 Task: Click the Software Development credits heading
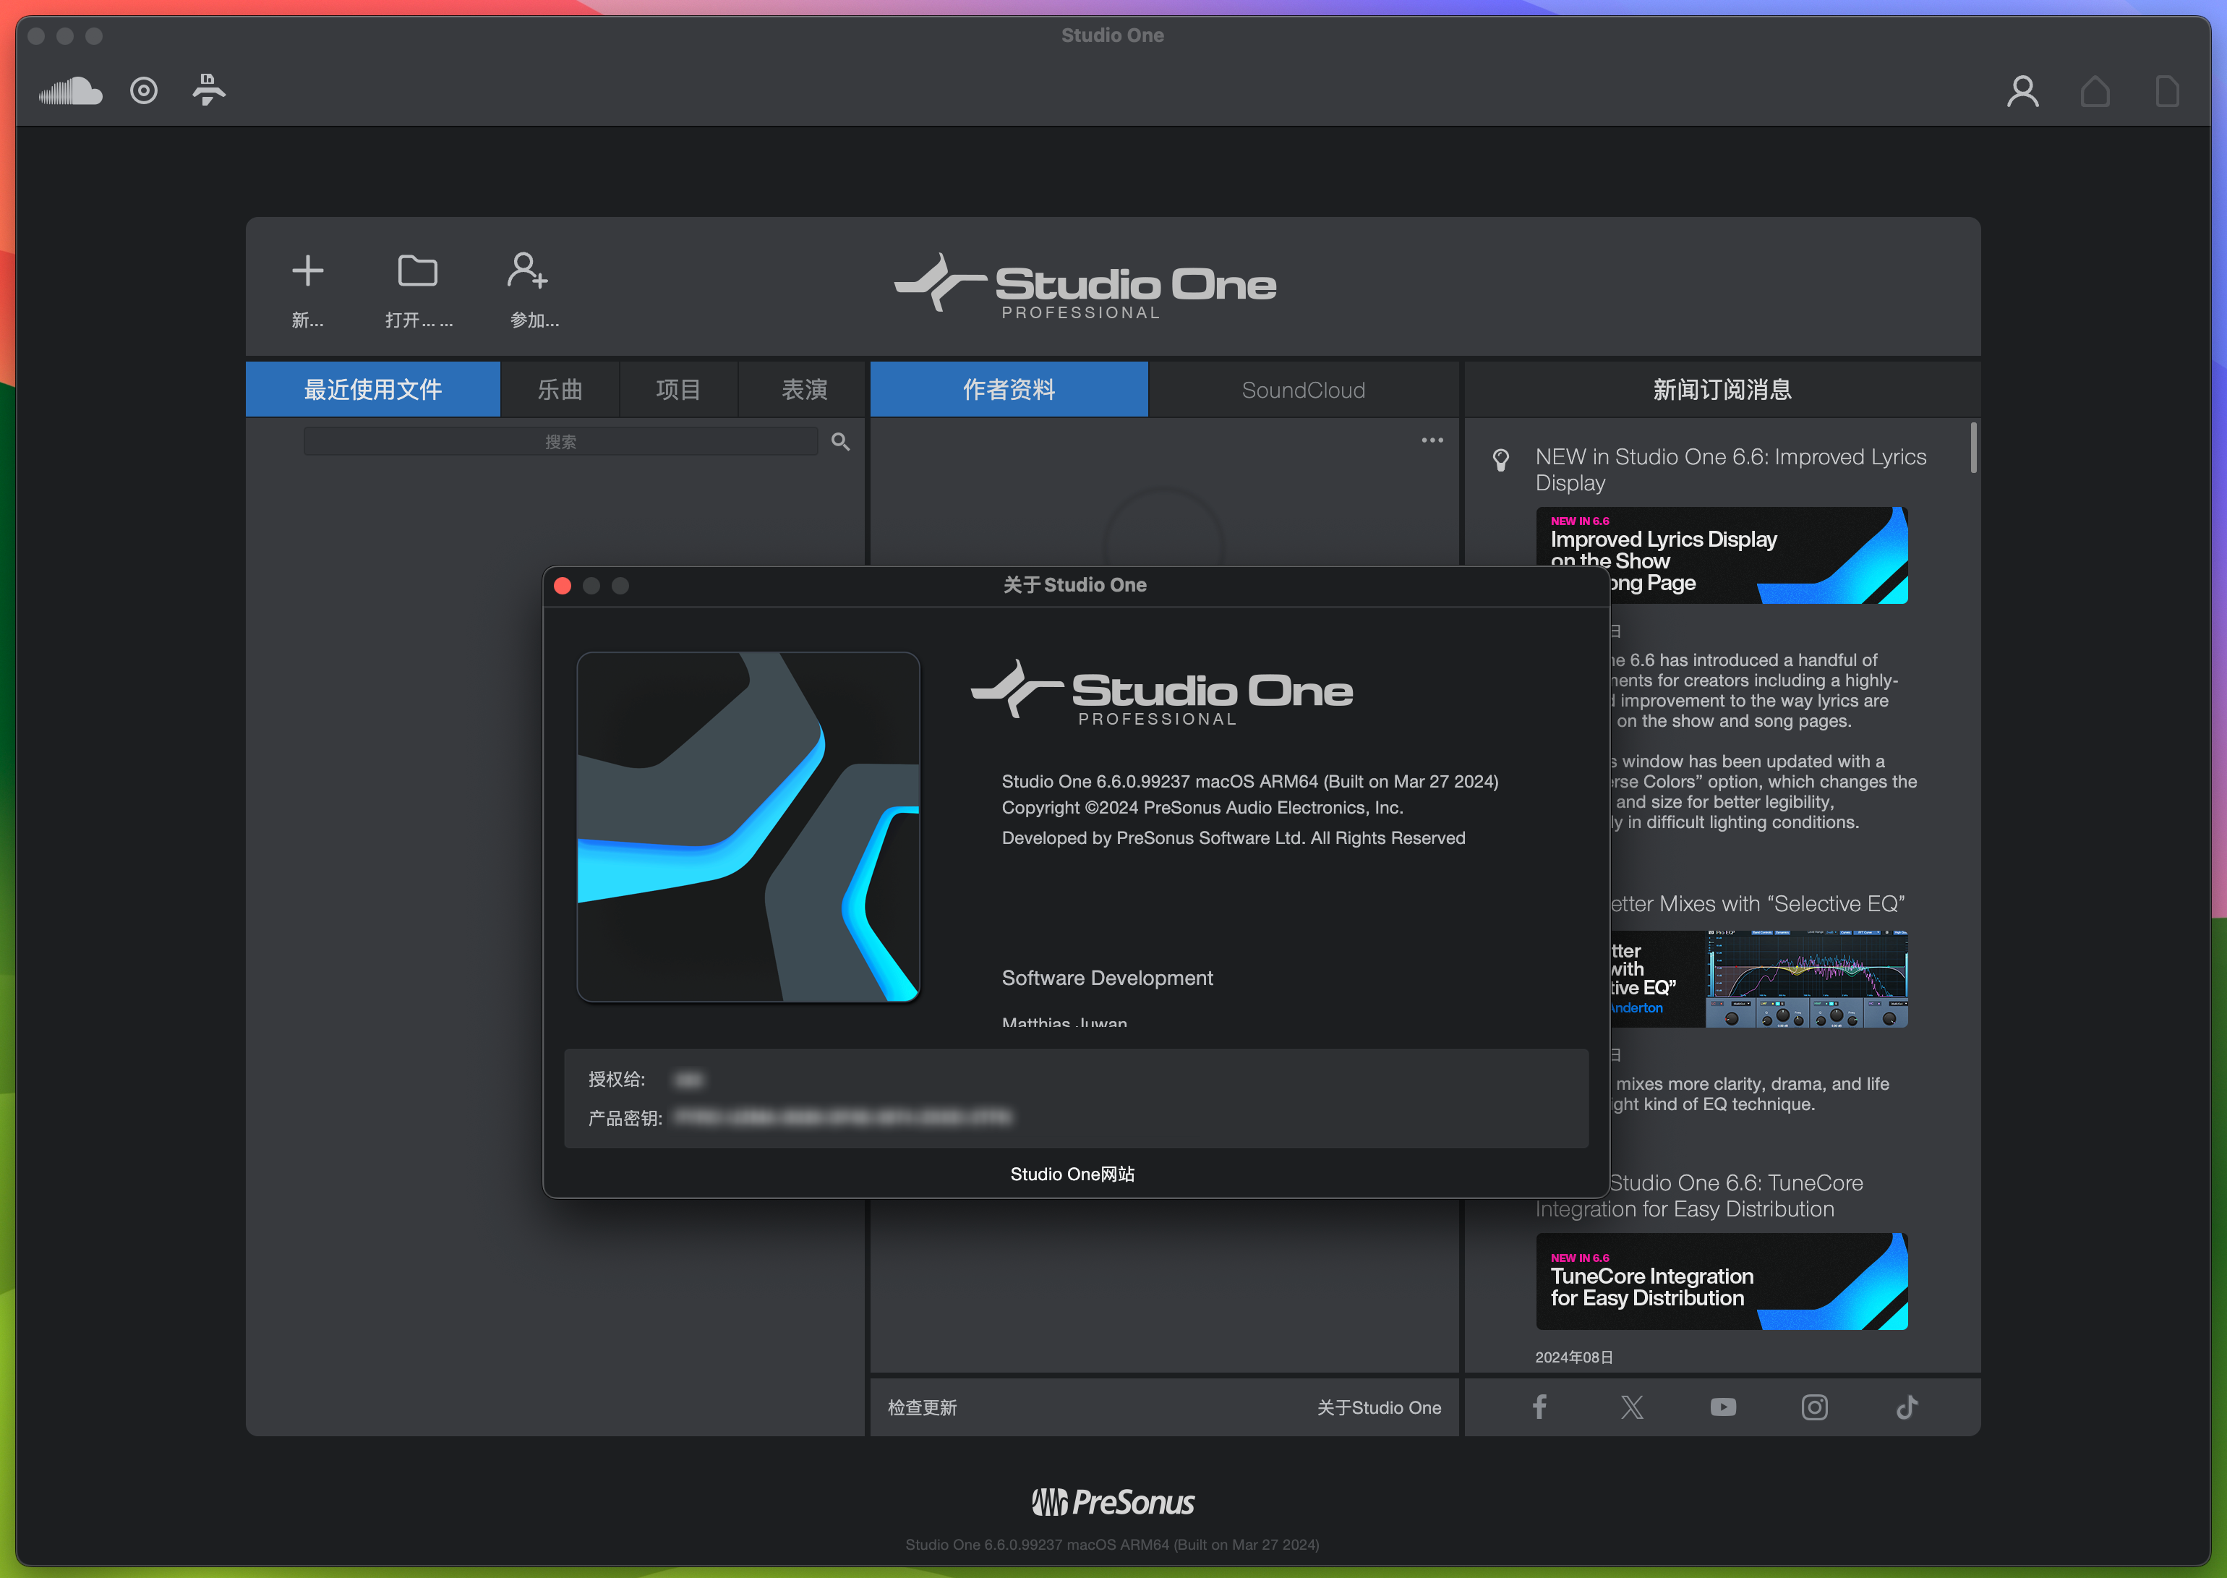pos(1107,978)
